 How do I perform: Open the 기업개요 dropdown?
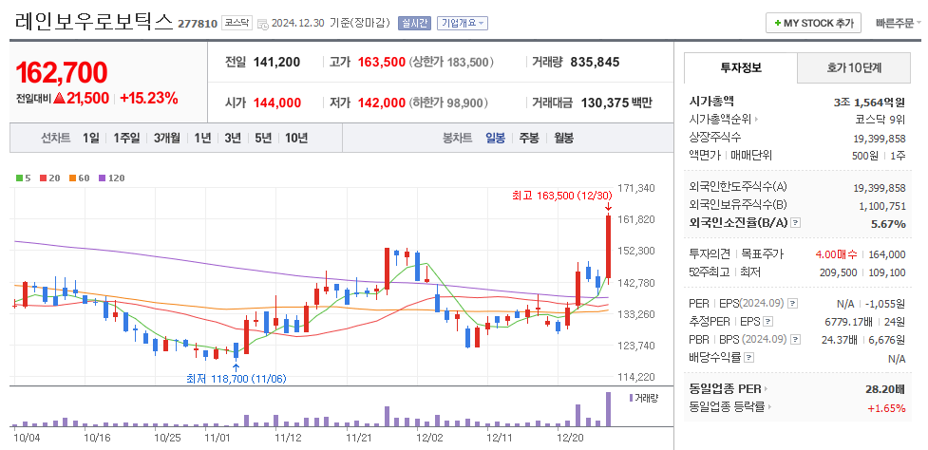463,23
